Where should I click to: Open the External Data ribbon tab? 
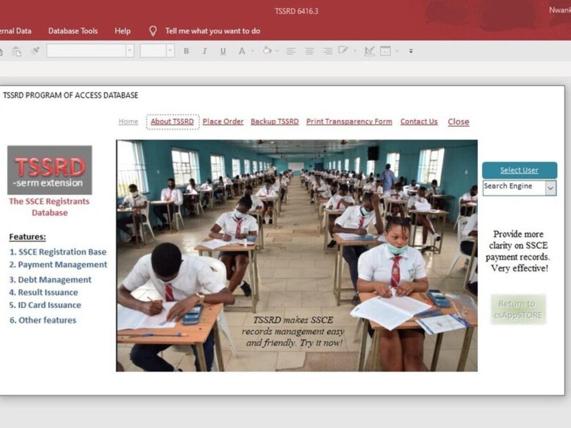pos(15,31)
